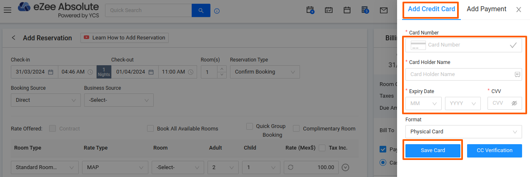This screenshot has height=177, width=530.
Task: Click the checkmark icon in Card Number field
Action: tap(513, 45)
